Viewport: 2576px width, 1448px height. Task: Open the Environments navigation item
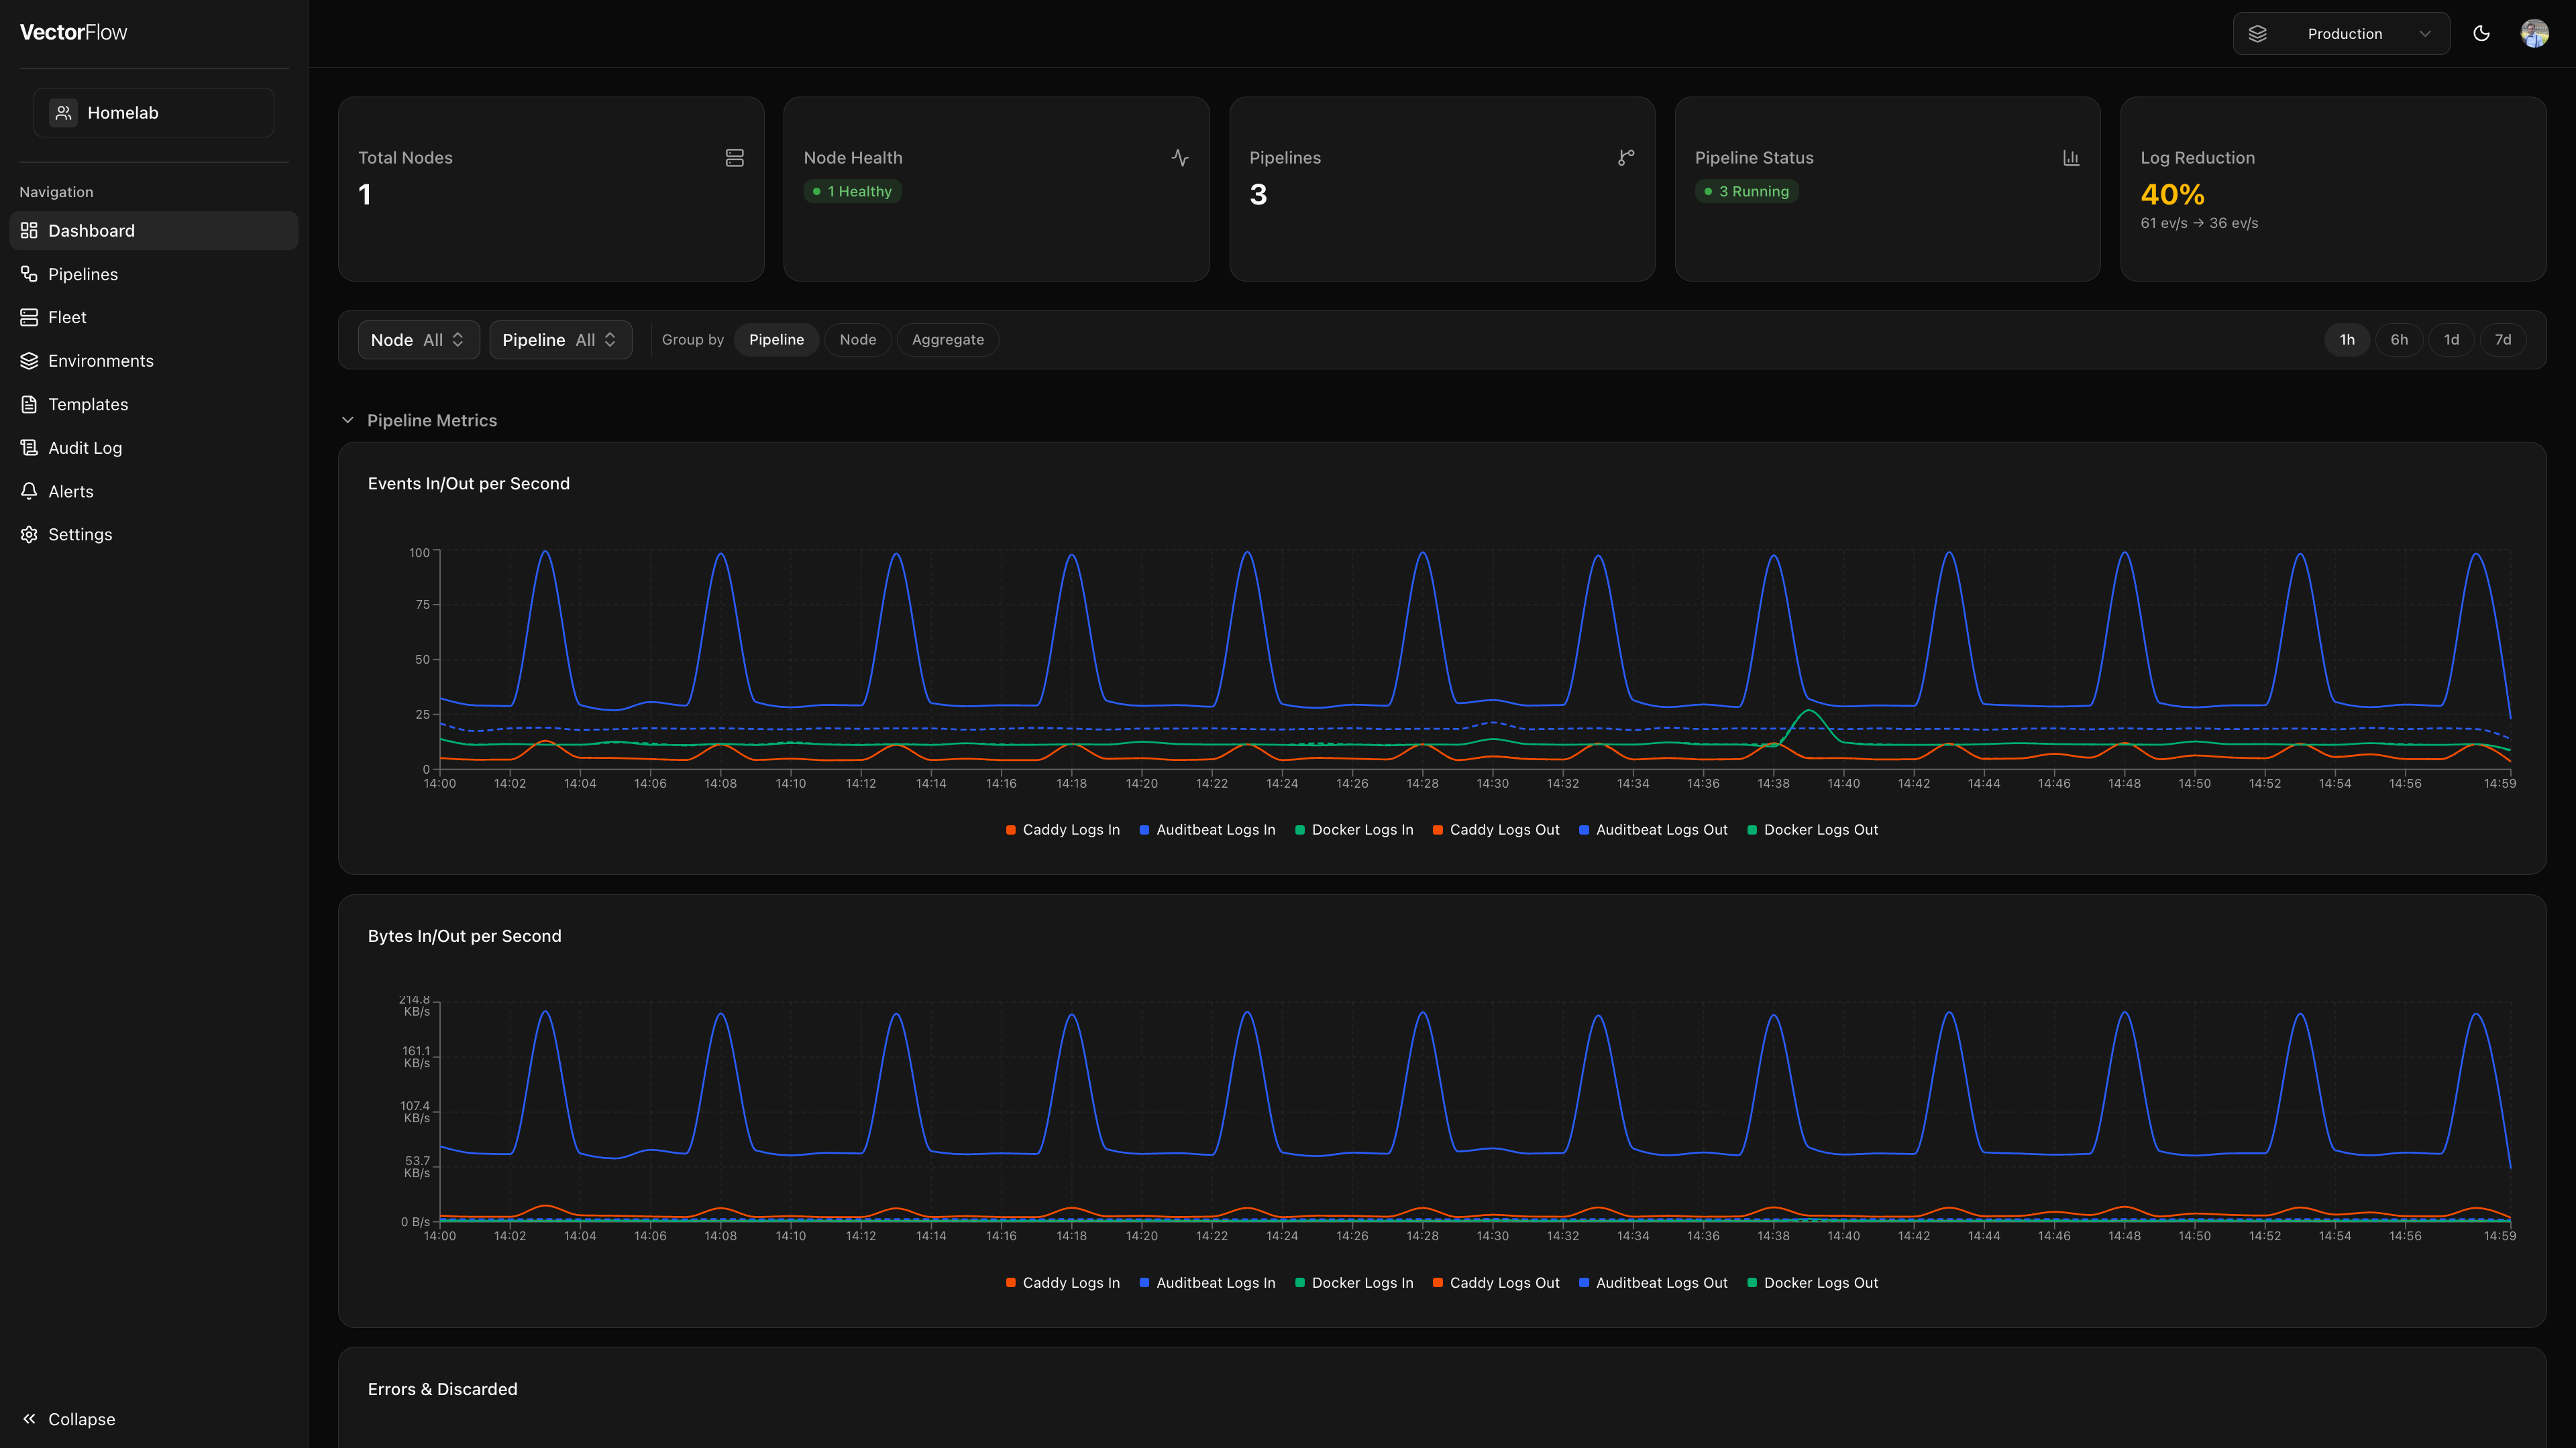pos(100,361)
